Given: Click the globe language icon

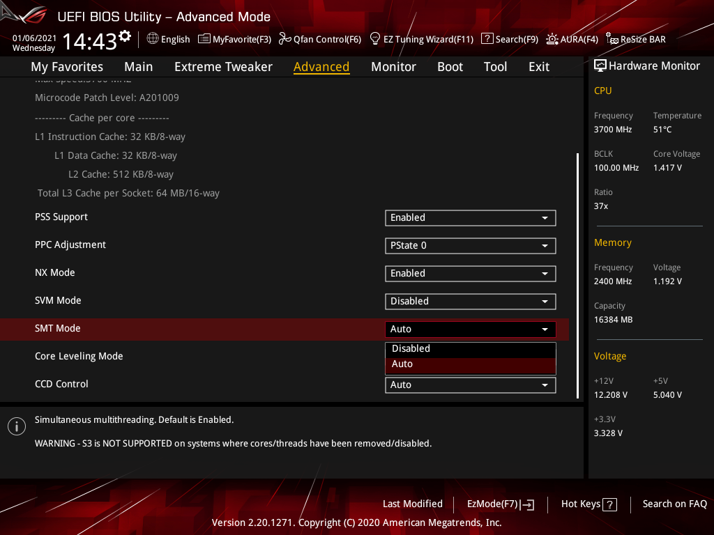Looking at the screenshot, I should (153, 39).
